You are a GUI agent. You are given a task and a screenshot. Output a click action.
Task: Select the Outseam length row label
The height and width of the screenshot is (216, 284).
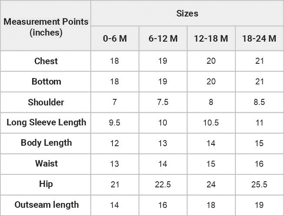point(46,205)
